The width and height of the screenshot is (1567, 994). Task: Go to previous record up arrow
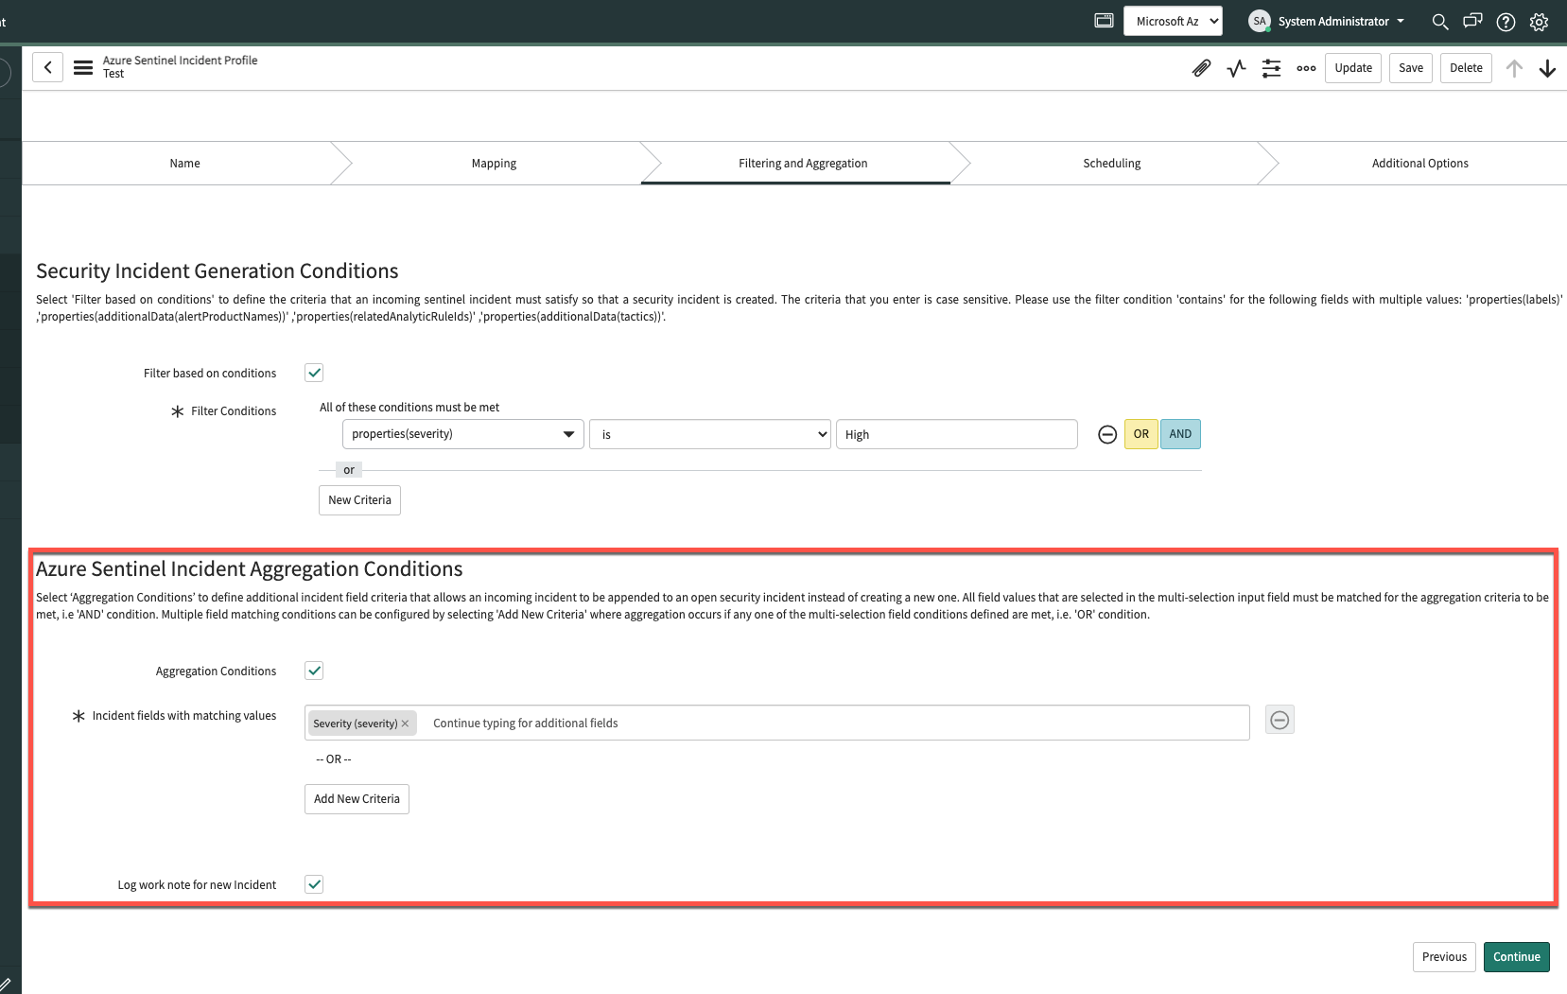[1514, 68]
